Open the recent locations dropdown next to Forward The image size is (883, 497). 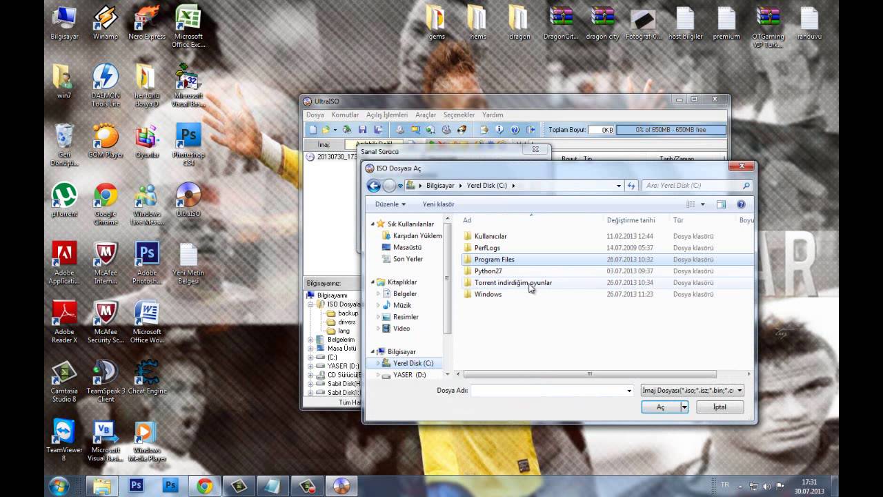coord(400,186)
